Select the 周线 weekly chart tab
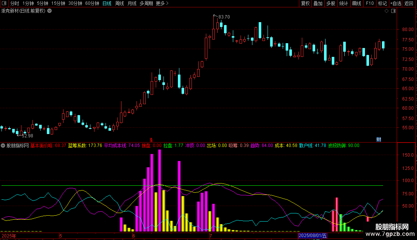This screenshot has height=240, width=417. [120, 3]
